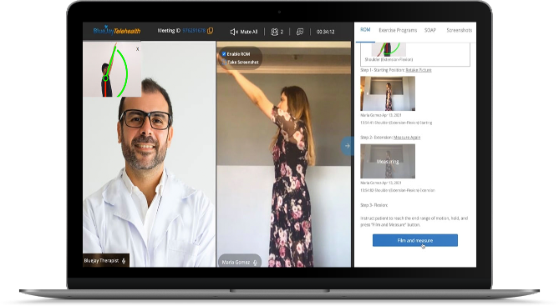
Task: Click the 'Step 3- Flexion' text
Action: click(374, 205)
